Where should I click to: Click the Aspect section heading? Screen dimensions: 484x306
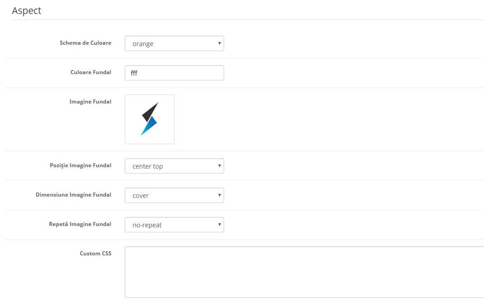[x=27, y=11]
